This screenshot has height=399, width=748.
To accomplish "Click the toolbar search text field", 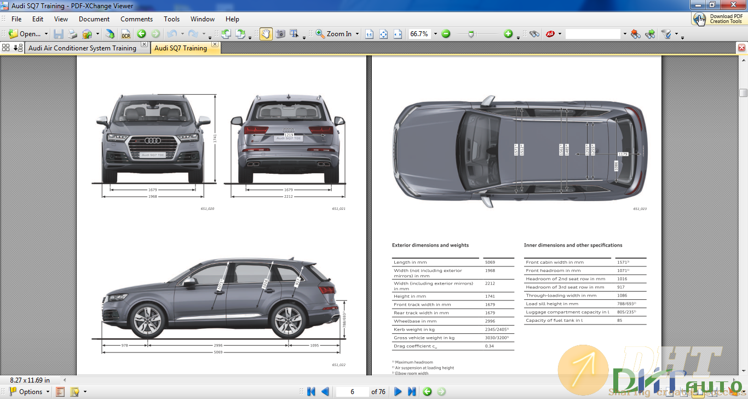I will click(x=593, y=34).
